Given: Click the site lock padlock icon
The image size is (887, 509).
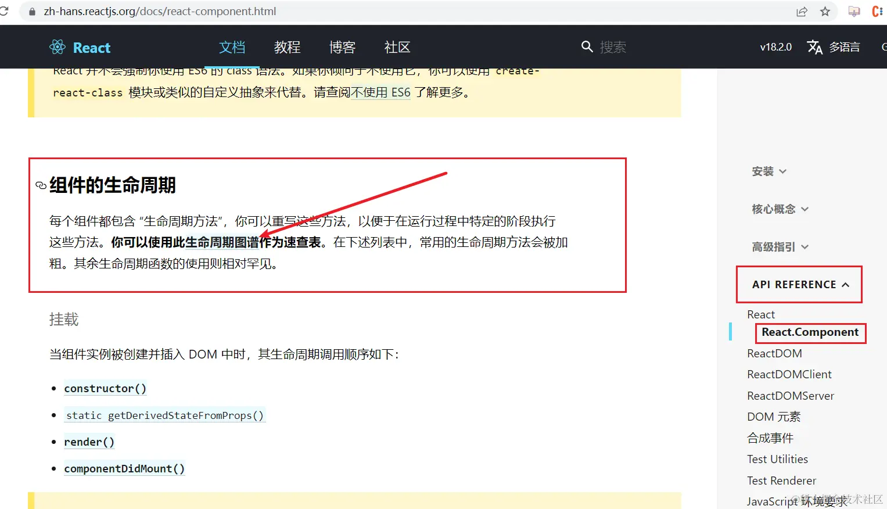Looking at the screenshot, I should [32, 12].
